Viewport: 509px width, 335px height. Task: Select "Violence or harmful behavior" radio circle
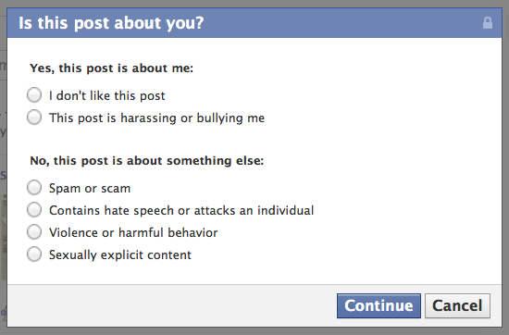click(x=34, y=232)
